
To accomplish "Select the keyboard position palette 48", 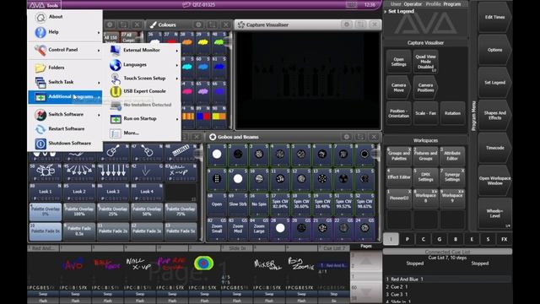I will point(181,152).
